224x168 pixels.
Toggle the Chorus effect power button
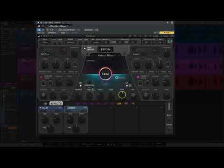66,108
